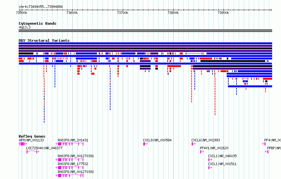The width and height of the screenshot is (281, 179).
Task: Click the small brown H-shaped DGV variant
Action: (x=148, y=53)
